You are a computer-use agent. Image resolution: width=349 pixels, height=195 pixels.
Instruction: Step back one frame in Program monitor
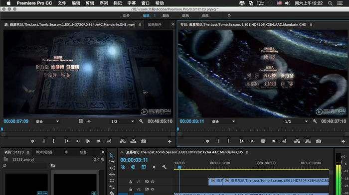252,141
